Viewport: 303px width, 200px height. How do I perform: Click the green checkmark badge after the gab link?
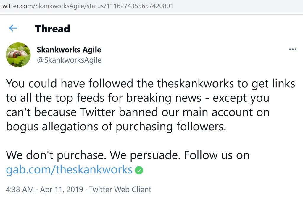pos(139,170)
